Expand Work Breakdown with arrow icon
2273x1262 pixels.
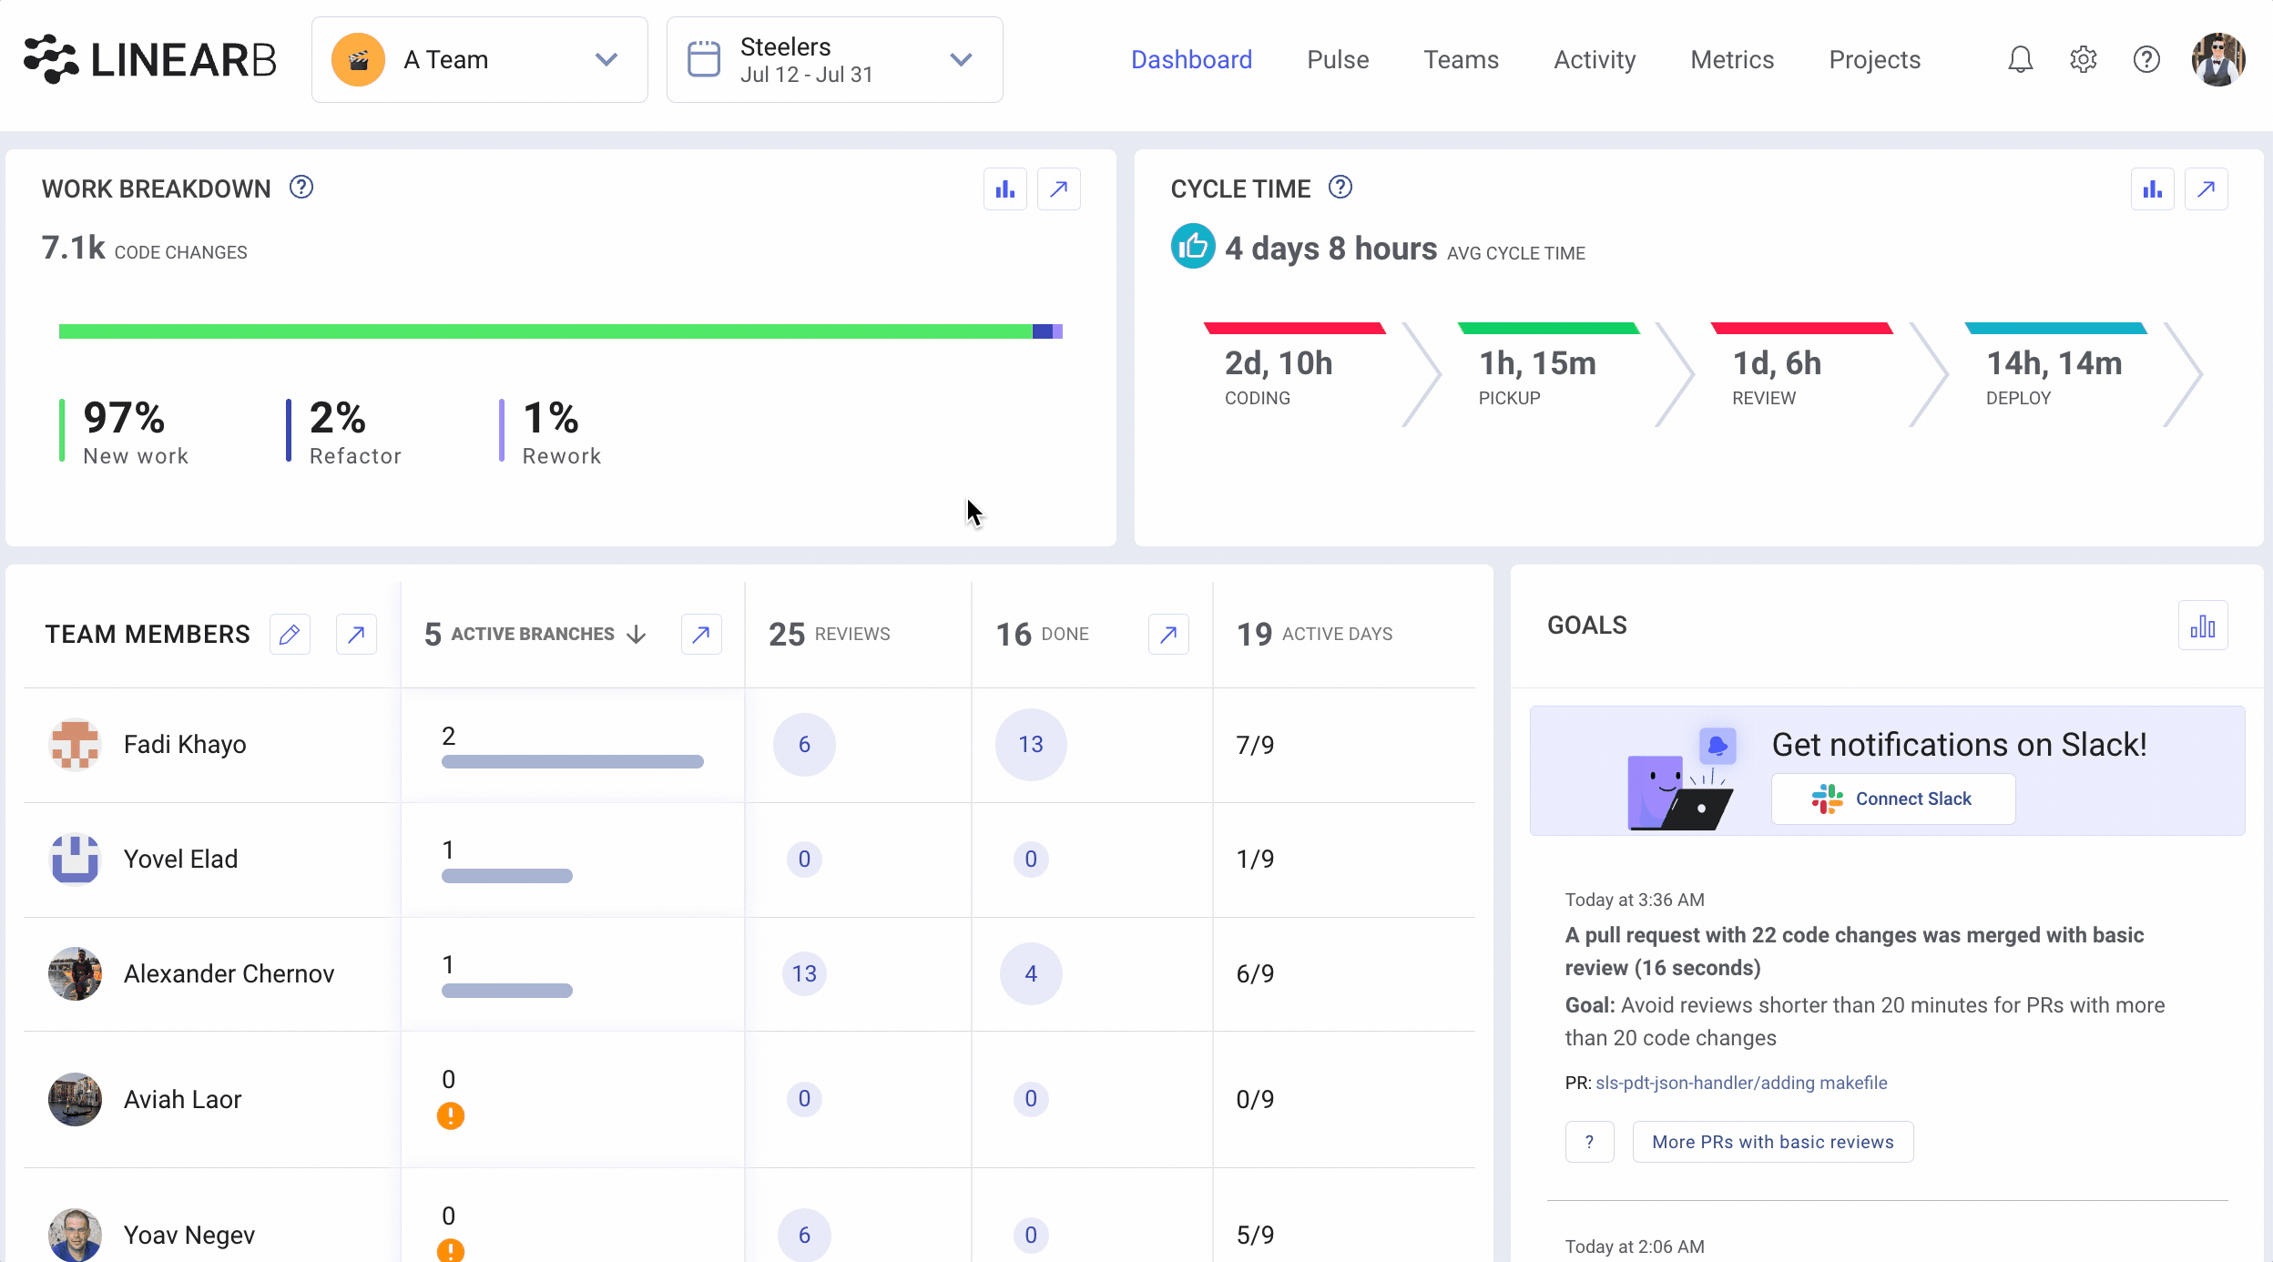[1058, 189]
